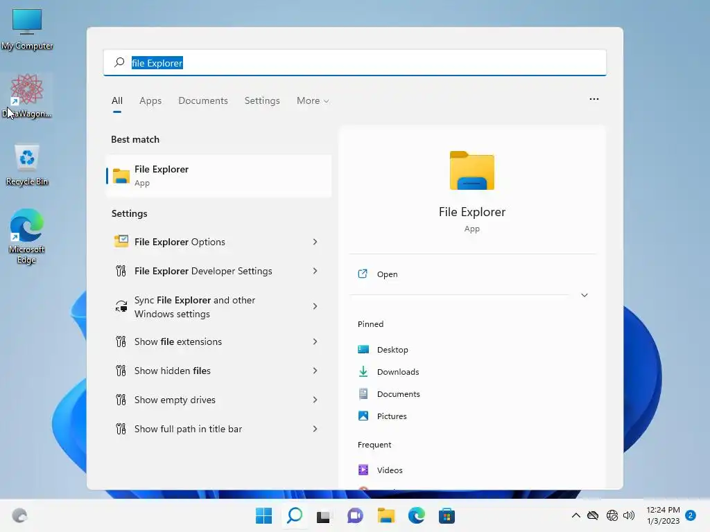Switch to the All search tab

tap(116, 100)
